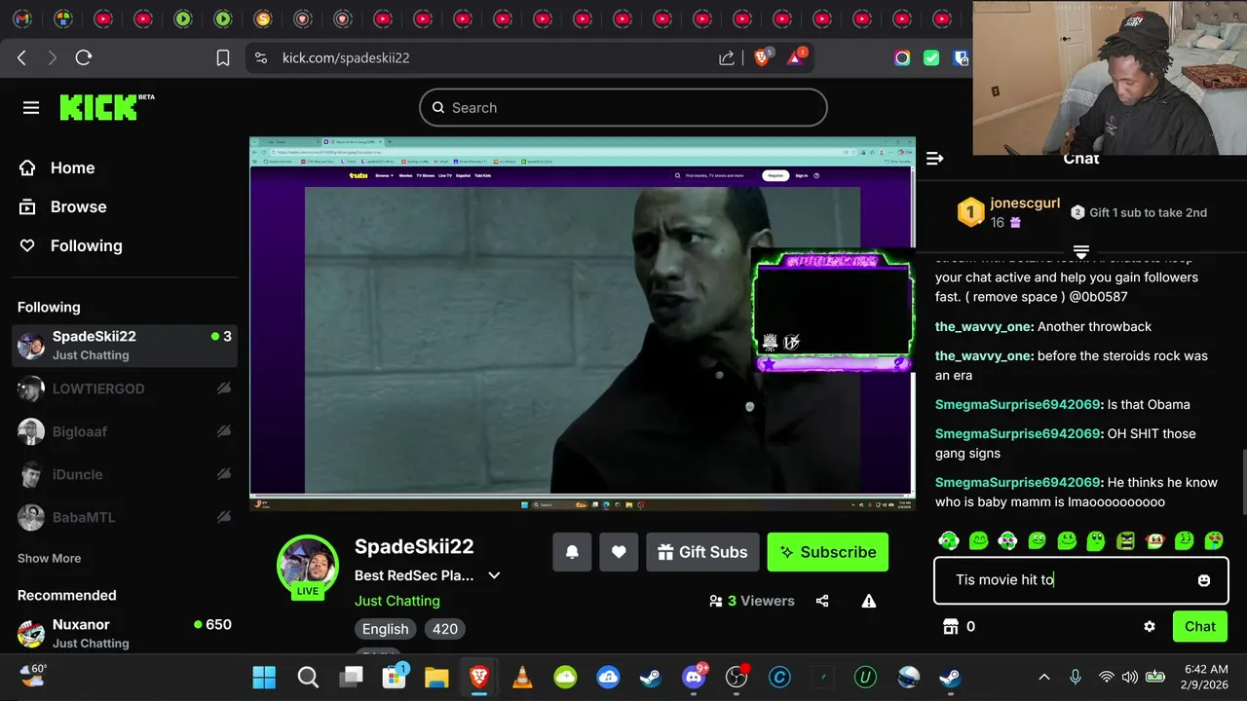Report the stream warning icon

(x=869, y=601)
